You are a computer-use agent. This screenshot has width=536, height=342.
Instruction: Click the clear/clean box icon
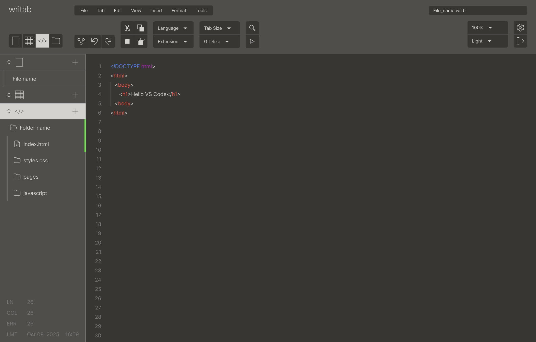tap(141, 41)
